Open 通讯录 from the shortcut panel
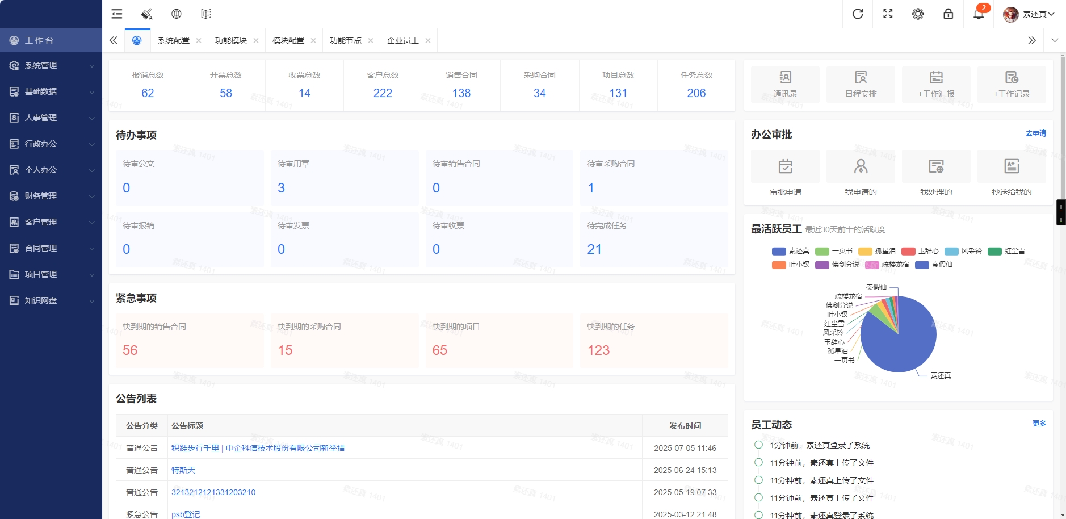The image size is (1066, 519). 784,84
